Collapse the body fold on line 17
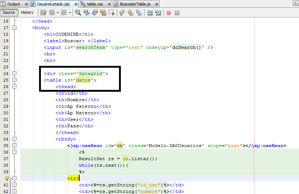This screenshot has height=194, width=299. [x=14, y=28]
